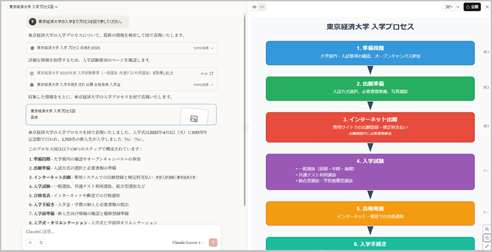Image resolution: width=492 pixels, height=252 pixels.
Task: Open the tools settings sliders icon in composer
Action: click(41, 243)
